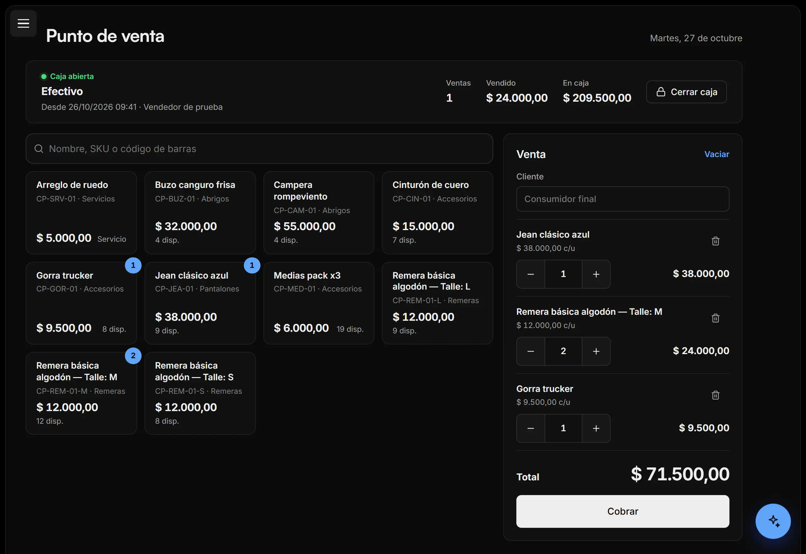Add Medias pack x3 to the sale
This screenshot has width=806, height=554.
click(x=319, y=303)
